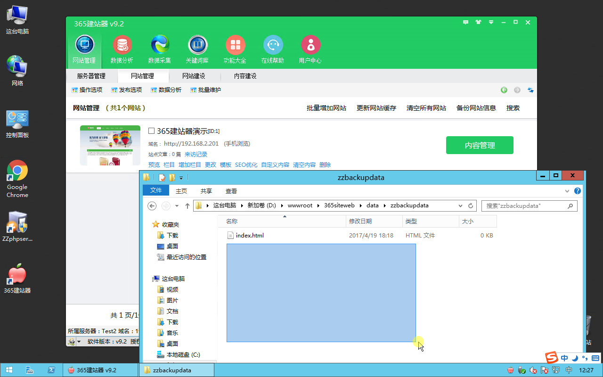Open the 用户中心 person icon
The image size is (603, 377).
click(310, 45)
